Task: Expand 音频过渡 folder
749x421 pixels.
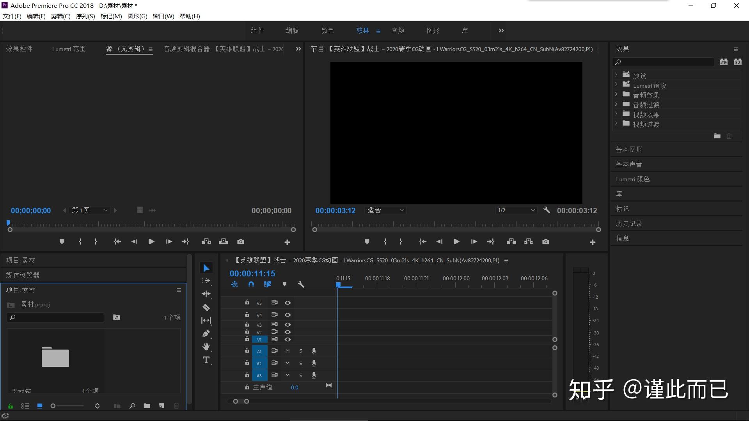Action: 616,104
